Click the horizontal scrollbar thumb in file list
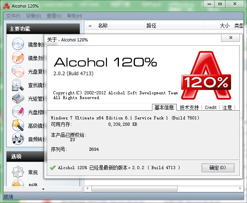The width and height of the screenshot is (247, 203). click(134, 188)
